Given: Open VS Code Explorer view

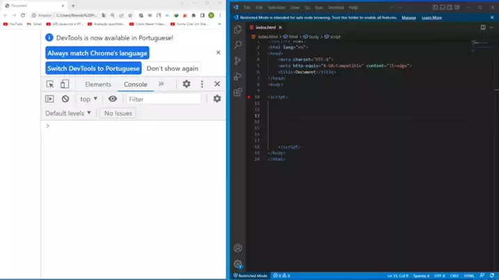Looking at the screenshot, I should tap(238, 30).
